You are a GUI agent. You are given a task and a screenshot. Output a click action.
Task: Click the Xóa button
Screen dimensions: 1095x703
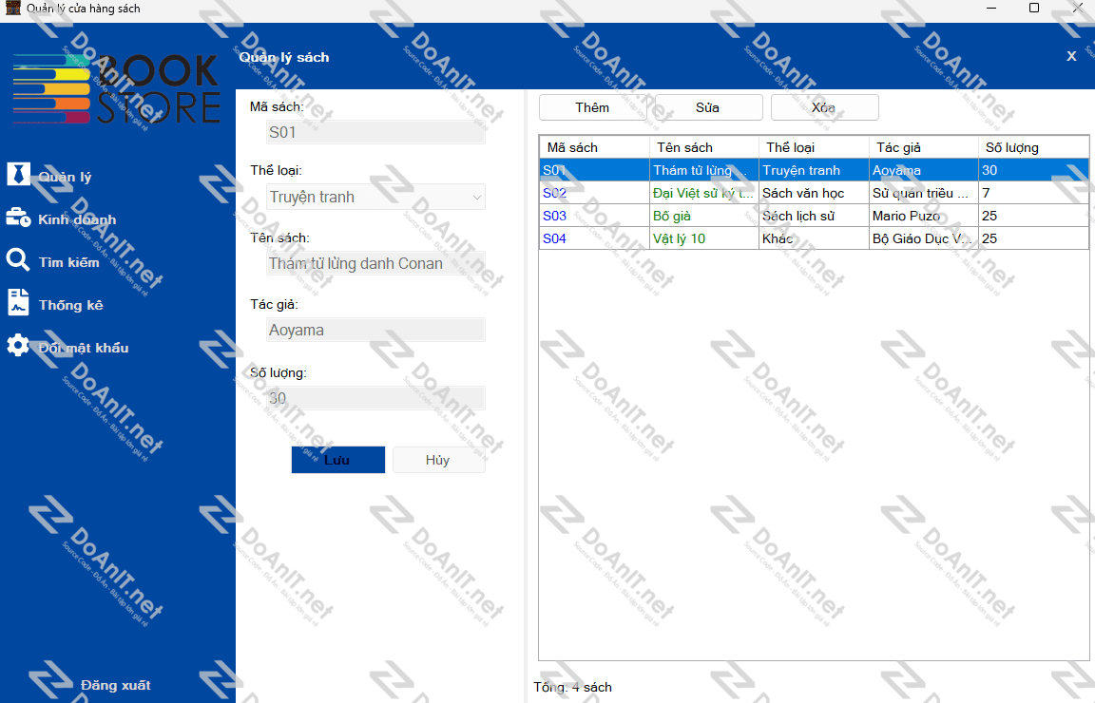click(x=824, y=107)
